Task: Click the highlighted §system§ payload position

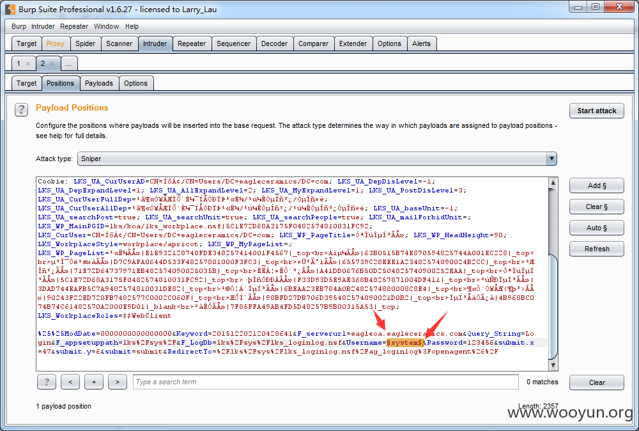Action: [x=404, y=343]
